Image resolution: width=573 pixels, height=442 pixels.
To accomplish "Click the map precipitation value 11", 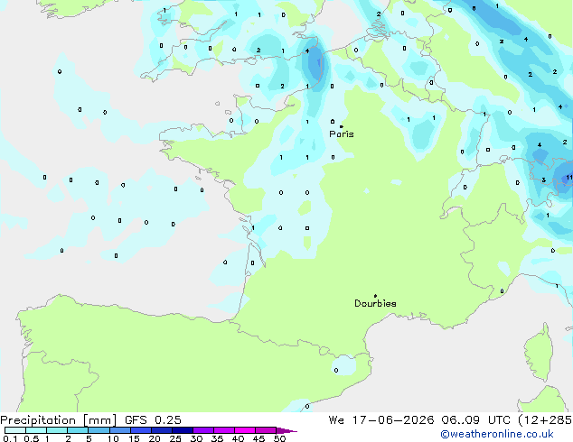I will click(x=569, y=178).
